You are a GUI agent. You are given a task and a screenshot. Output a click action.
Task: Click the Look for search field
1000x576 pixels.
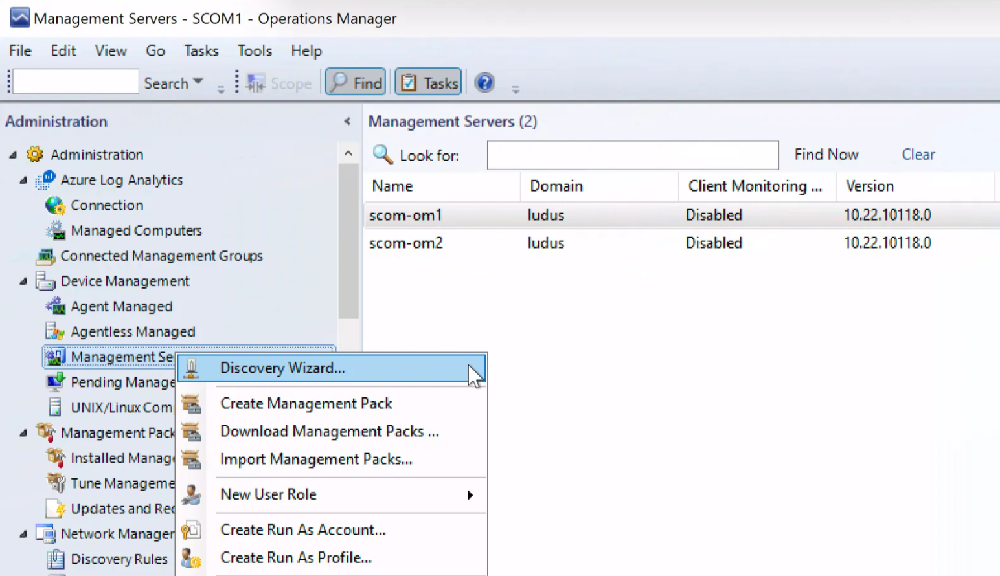coord(632,155)
